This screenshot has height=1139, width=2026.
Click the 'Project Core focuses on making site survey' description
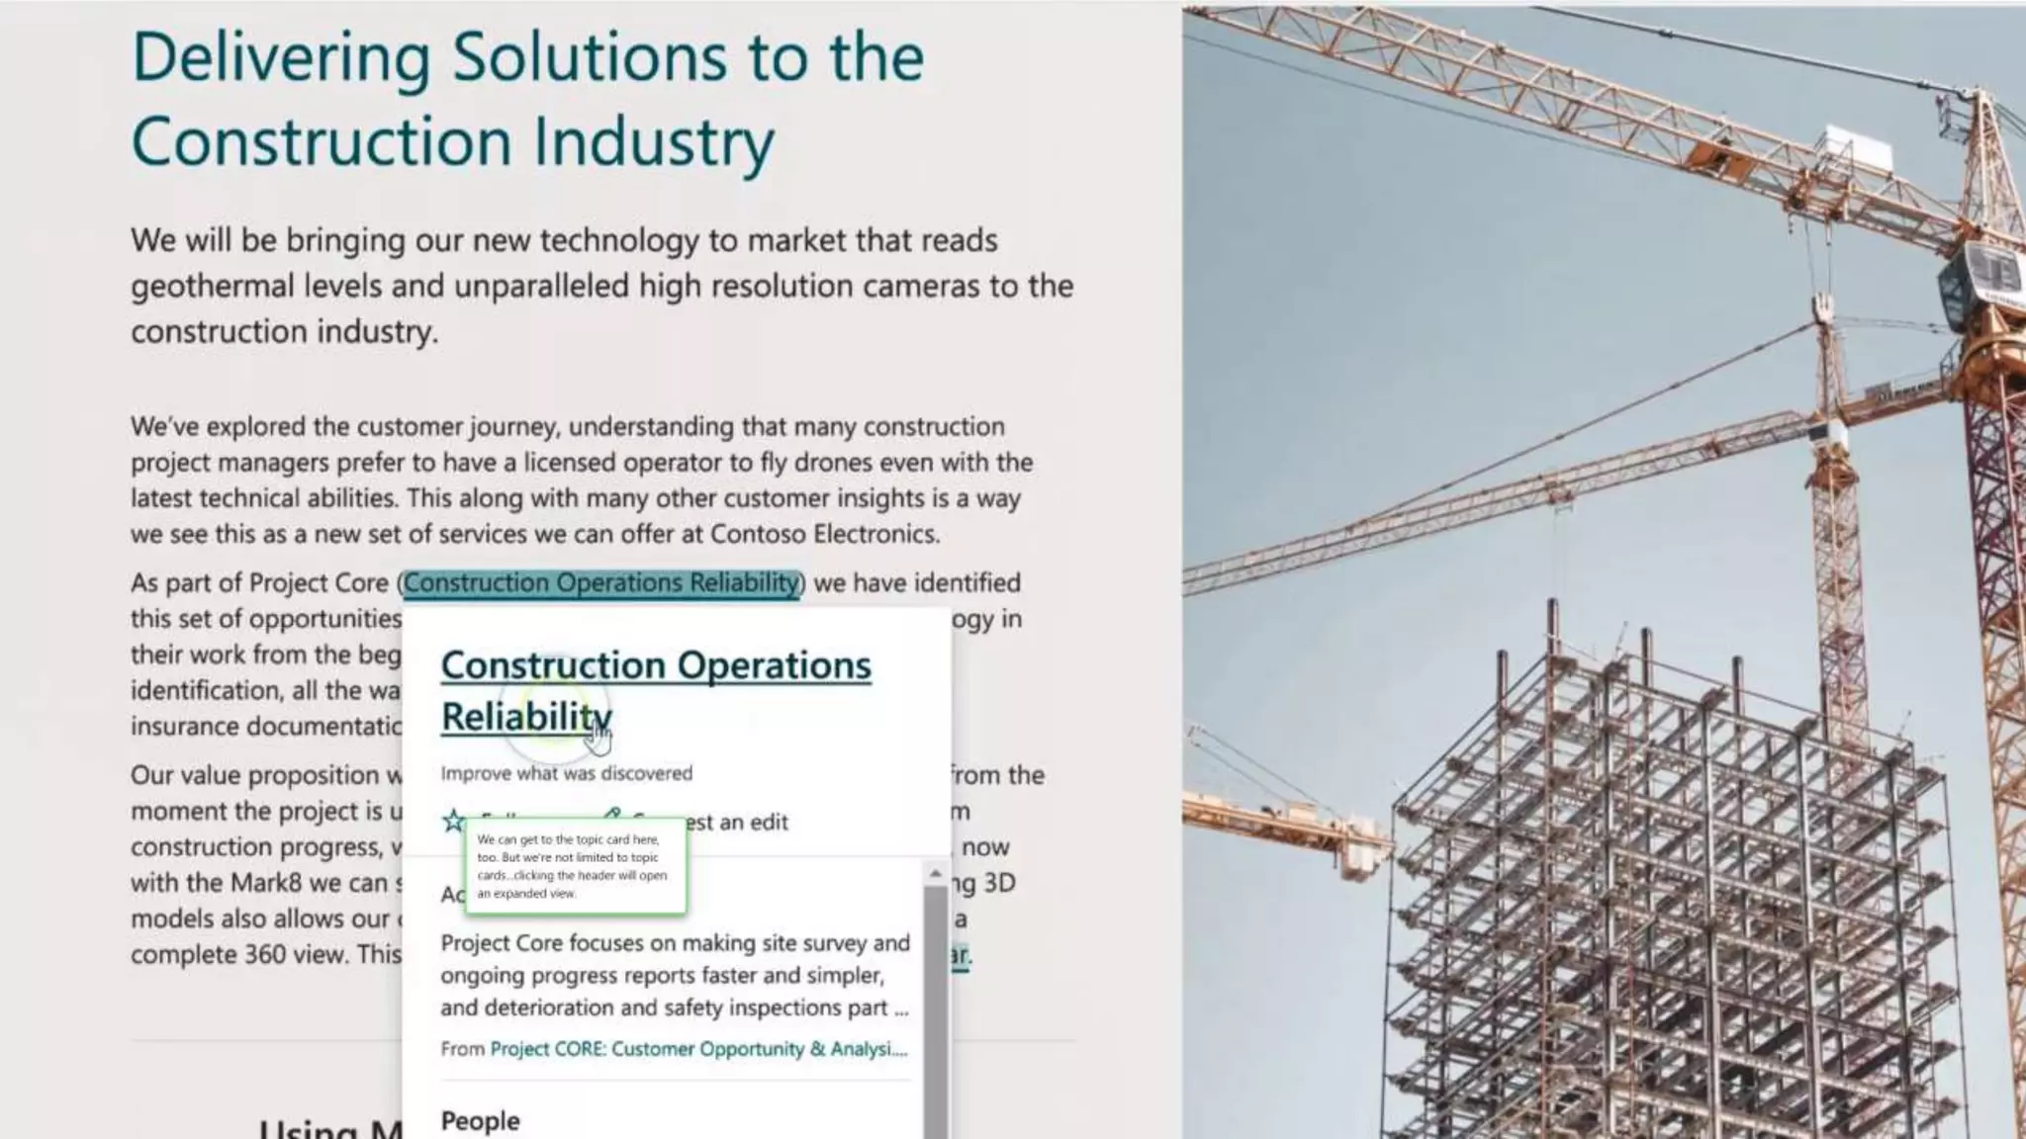coord(675,975)
